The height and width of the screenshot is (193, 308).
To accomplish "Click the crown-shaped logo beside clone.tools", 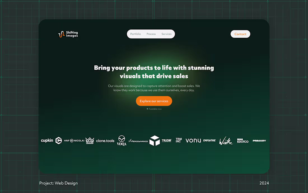I will tap(89, 140).
